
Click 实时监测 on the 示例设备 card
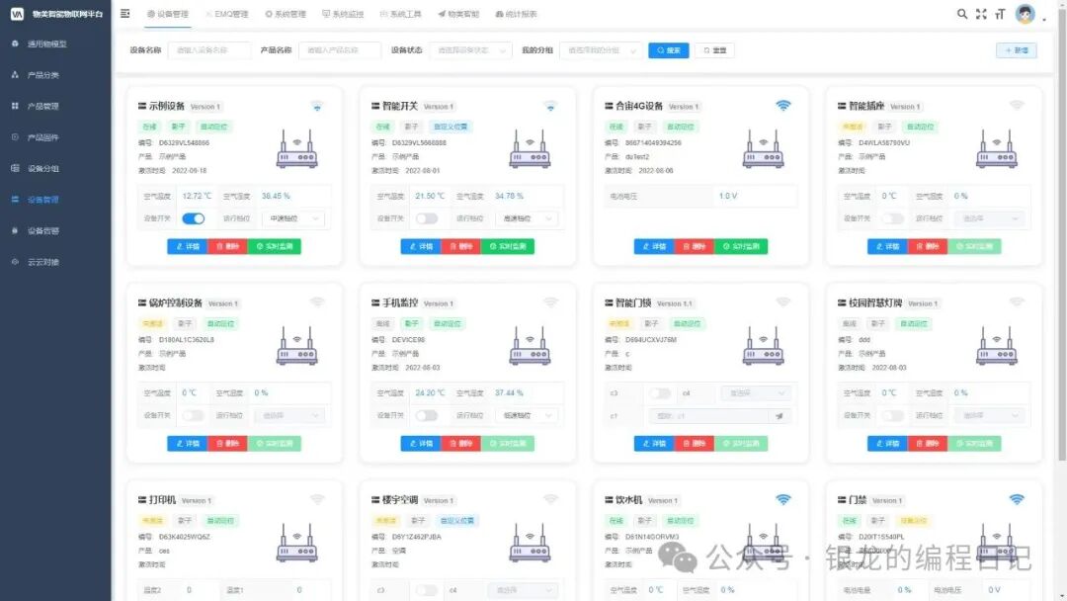pyautogui.click(x=275, y=246)
